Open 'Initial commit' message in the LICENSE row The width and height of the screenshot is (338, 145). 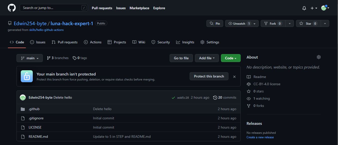(x=104, y=127)
